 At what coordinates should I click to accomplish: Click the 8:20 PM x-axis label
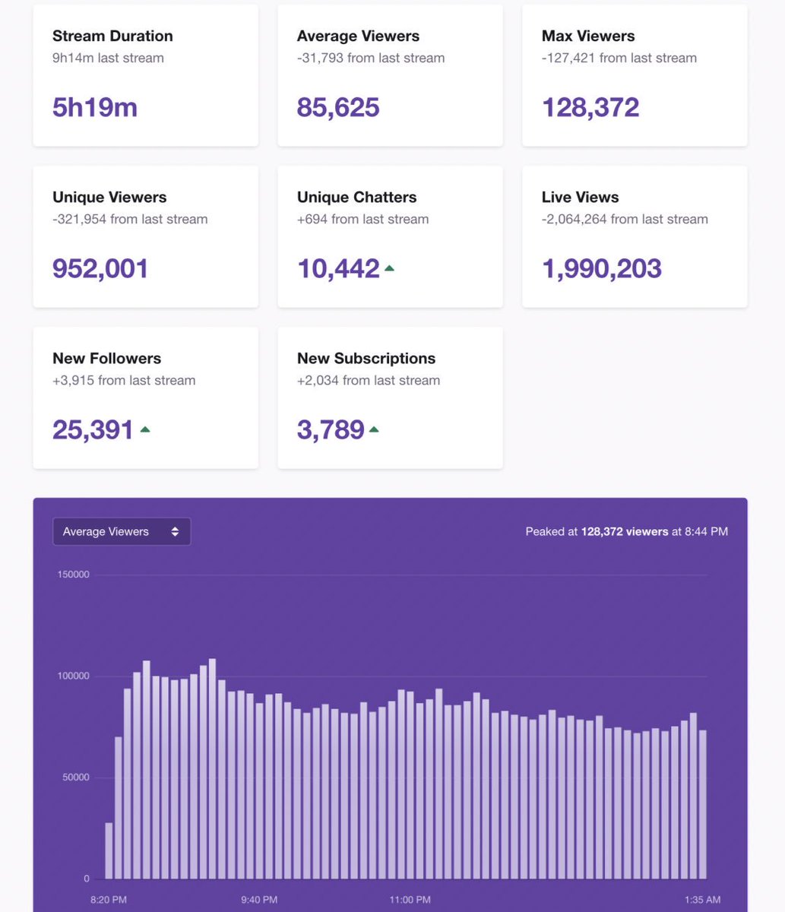click(x=109, y=900)
